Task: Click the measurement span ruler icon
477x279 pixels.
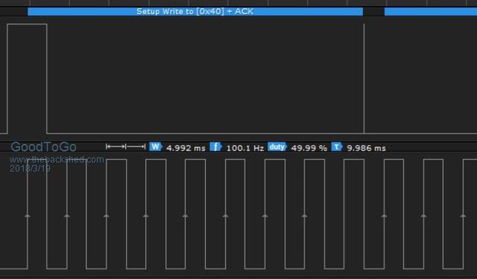Action: pyautogui.click(x=126, y=147)
